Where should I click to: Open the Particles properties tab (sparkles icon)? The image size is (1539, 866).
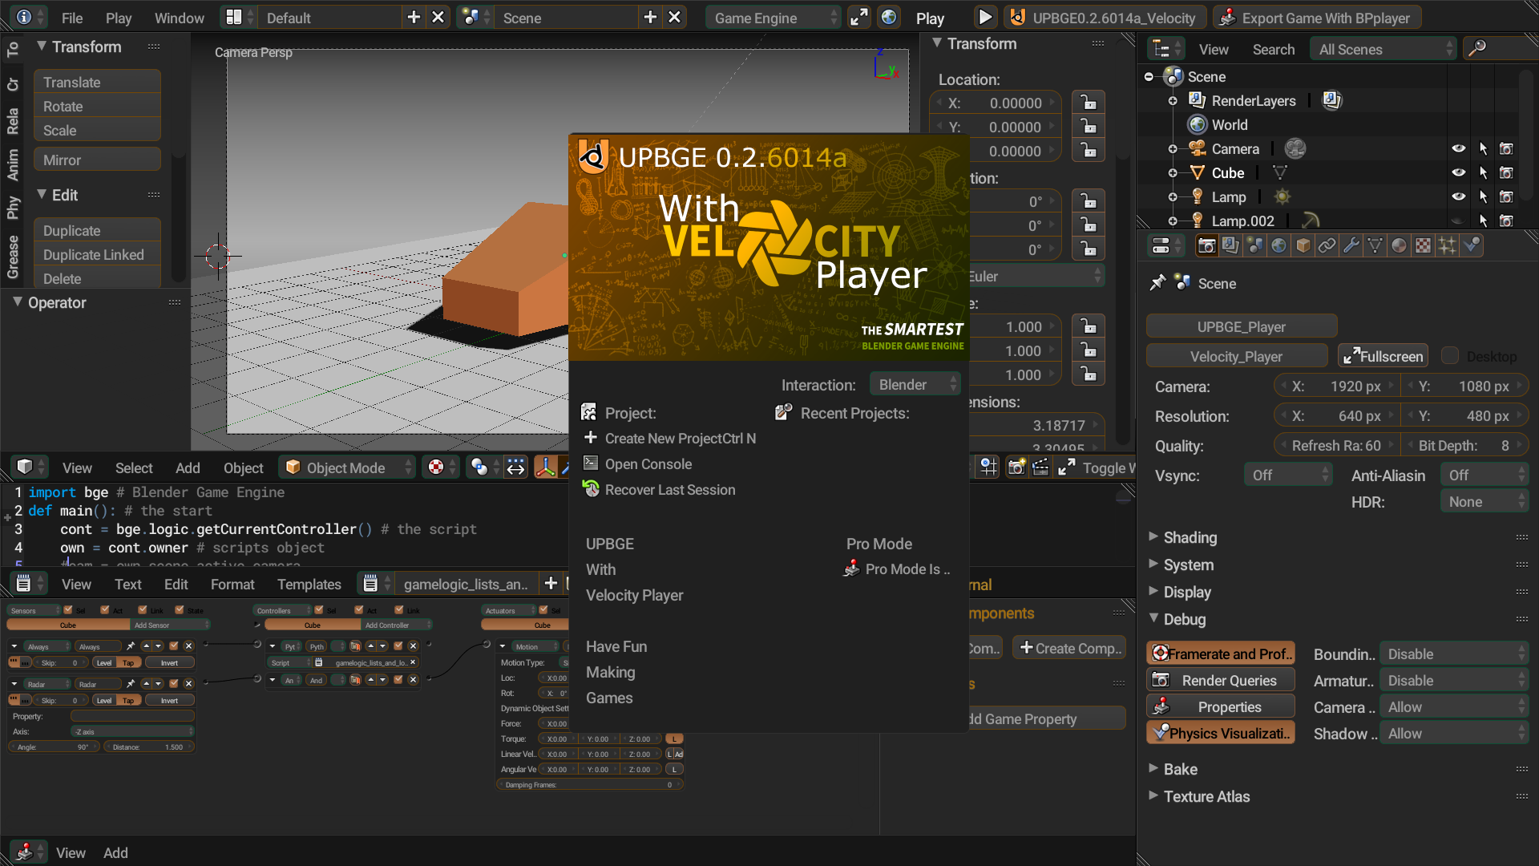tap(1448, 246)
